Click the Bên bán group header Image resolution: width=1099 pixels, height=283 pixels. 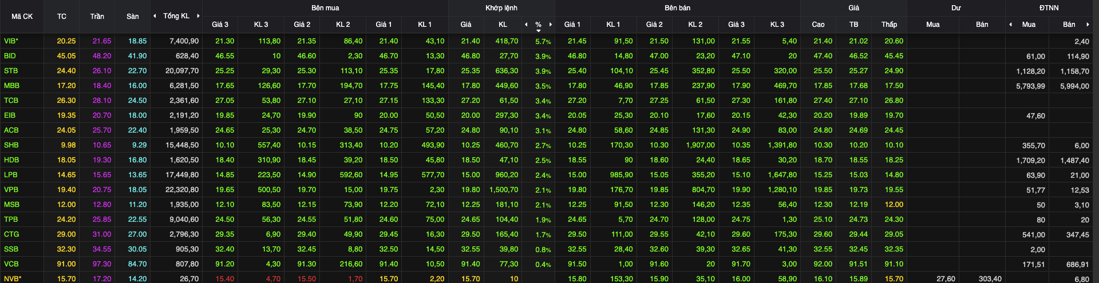click(677, 8)
